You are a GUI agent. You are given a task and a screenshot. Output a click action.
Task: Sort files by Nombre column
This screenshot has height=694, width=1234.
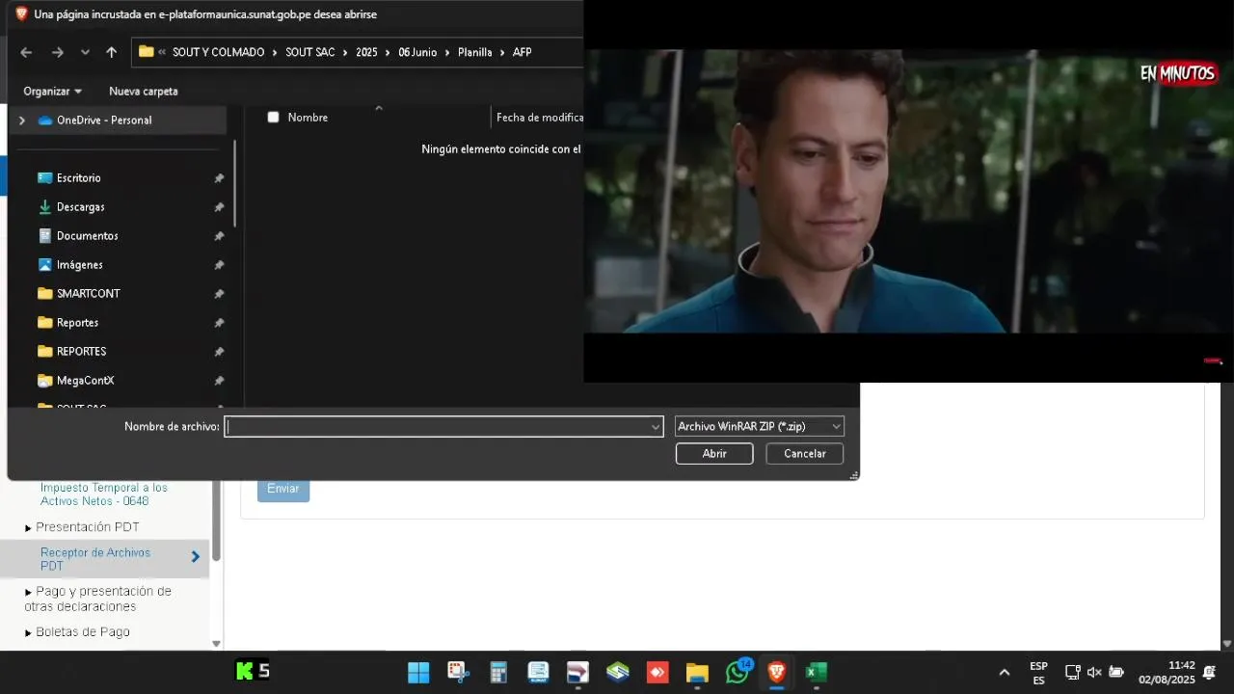308,118
